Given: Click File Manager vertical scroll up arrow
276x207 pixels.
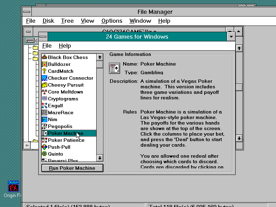Looking at the screenshot, I should point(239,48).
